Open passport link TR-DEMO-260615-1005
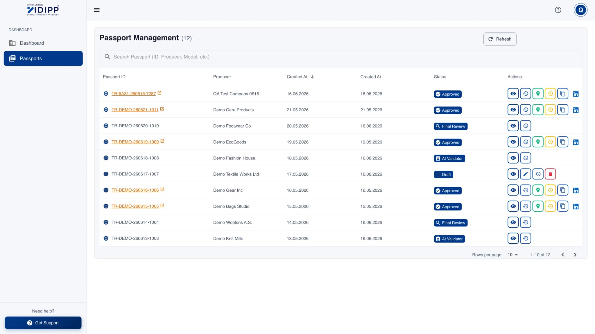 (x=135, y=206)
